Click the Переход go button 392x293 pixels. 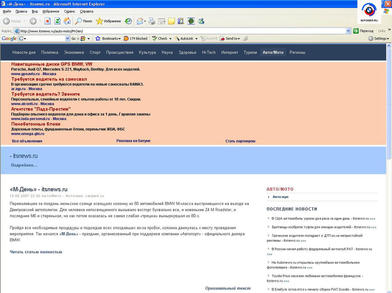coord(363,31)
